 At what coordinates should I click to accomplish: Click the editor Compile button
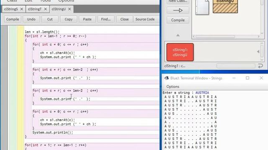13,19
